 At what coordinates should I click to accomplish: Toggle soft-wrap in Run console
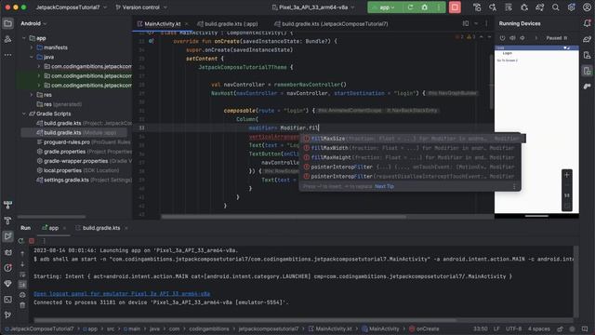click(x=22, y=275)
